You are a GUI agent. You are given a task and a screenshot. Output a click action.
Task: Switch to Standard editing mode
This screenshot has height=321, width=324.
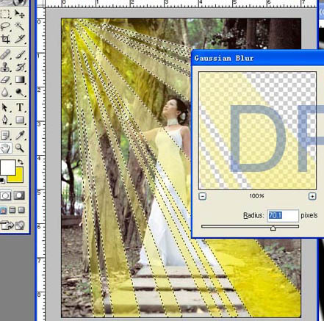pos(6,195)
